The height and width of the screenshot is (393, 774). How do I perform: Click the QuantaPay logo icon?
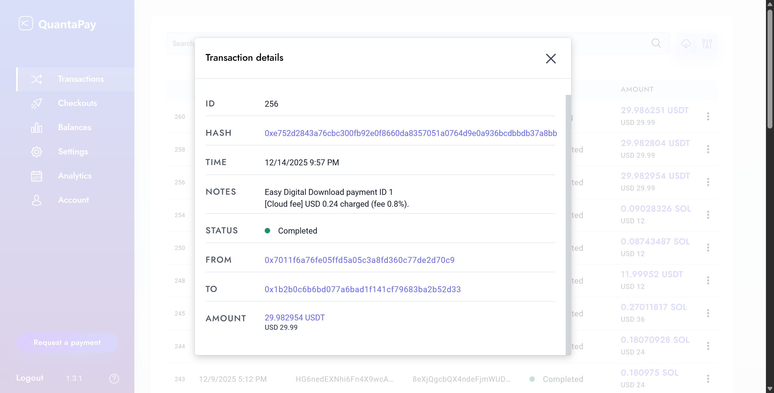tap(26, 23)
